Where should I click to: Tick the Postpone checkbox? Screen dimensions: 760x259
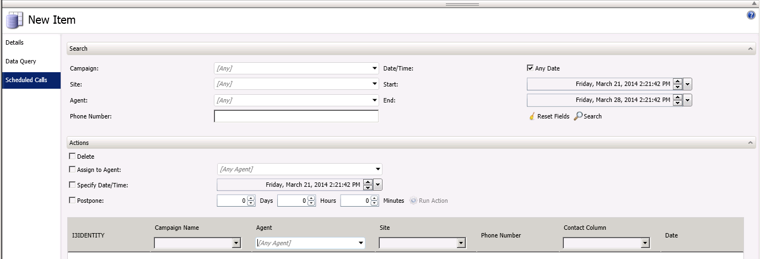point(72,201)
